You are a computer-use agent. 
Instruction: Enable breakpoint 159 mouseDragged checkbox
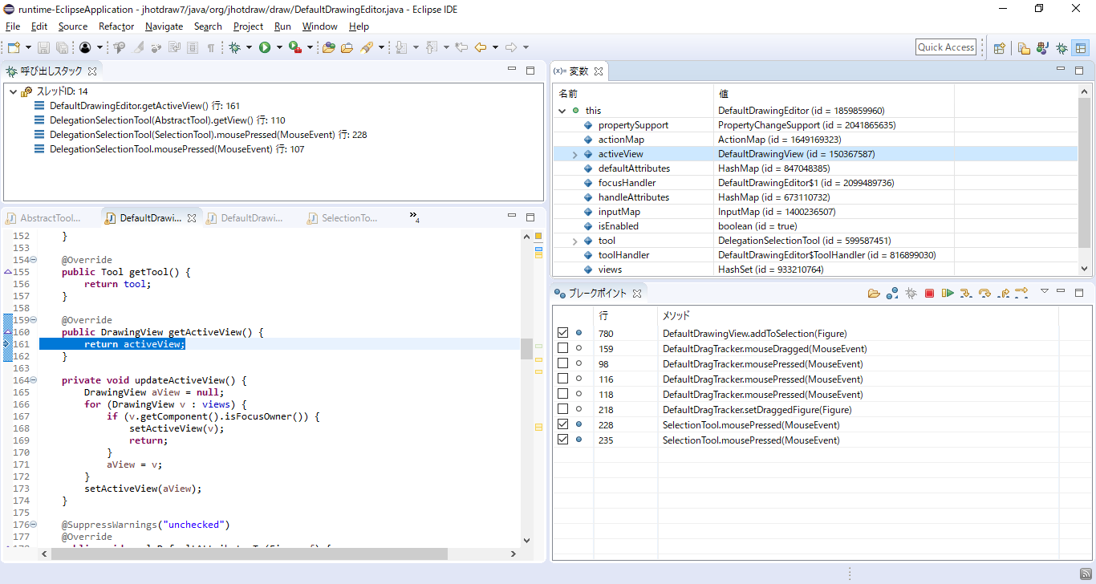pyautogui.click(x=562, y=348)
